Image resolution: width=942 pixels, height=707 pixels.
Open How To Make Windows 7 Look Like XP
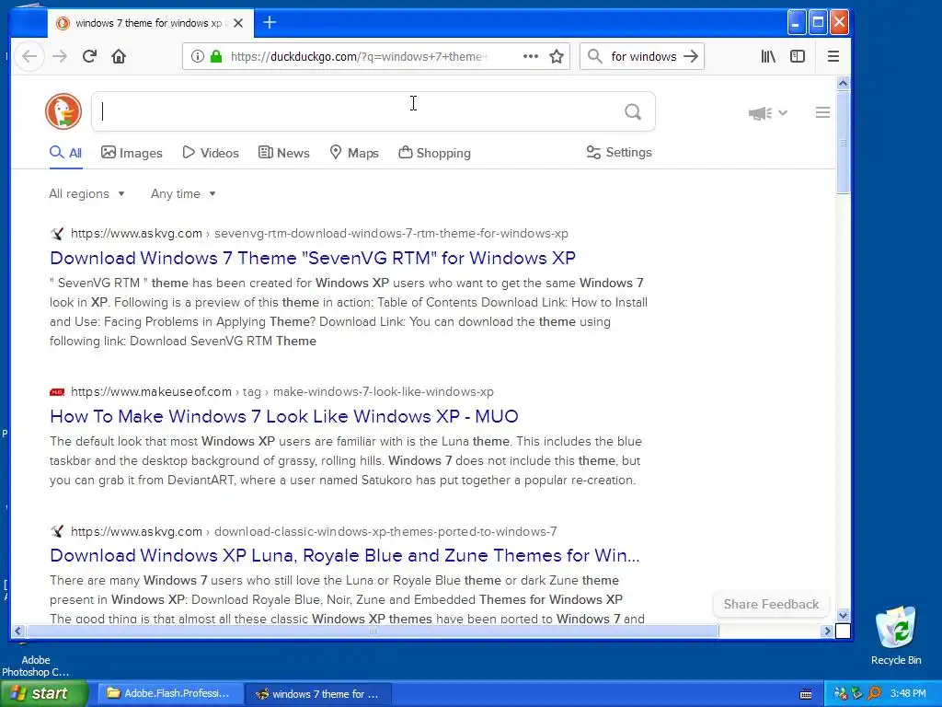click(x=284, y=416)
